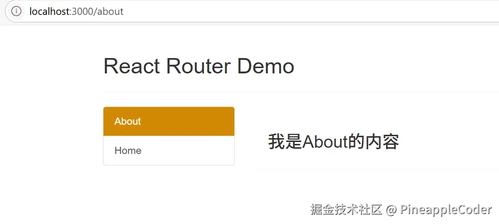The width and height of the screenshot is (499, 224).
Task: Click the PineappleCoder watermark name
Action: coord(446,210)
